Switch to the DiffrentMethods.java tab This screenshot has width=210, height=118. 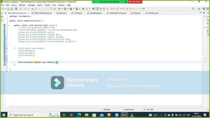point(42,13)
